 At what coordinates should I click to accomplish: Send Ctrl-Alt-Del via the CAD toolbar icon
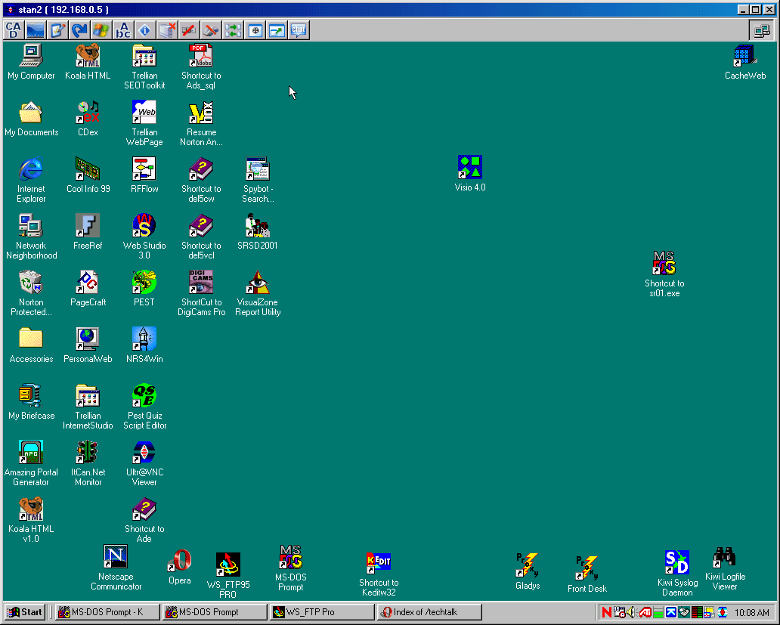pos(14,30)
